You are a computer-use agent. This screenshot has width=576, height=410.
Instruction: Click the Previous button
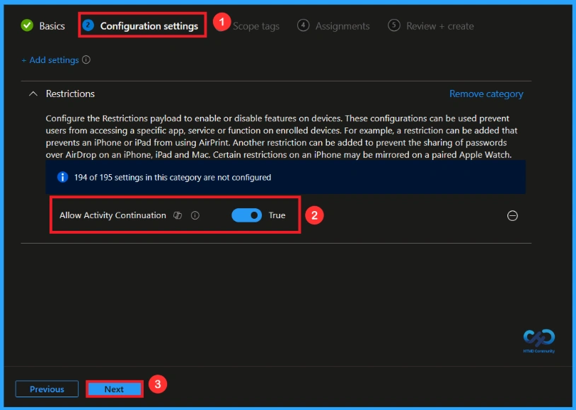47,389
